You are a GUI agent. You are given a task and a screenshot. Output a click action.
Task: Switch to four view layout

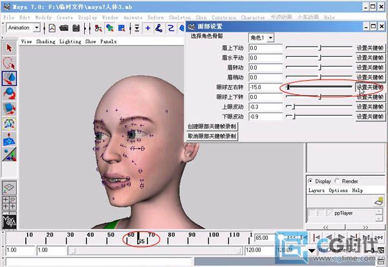pyautogui.click(x=9, y=203)
